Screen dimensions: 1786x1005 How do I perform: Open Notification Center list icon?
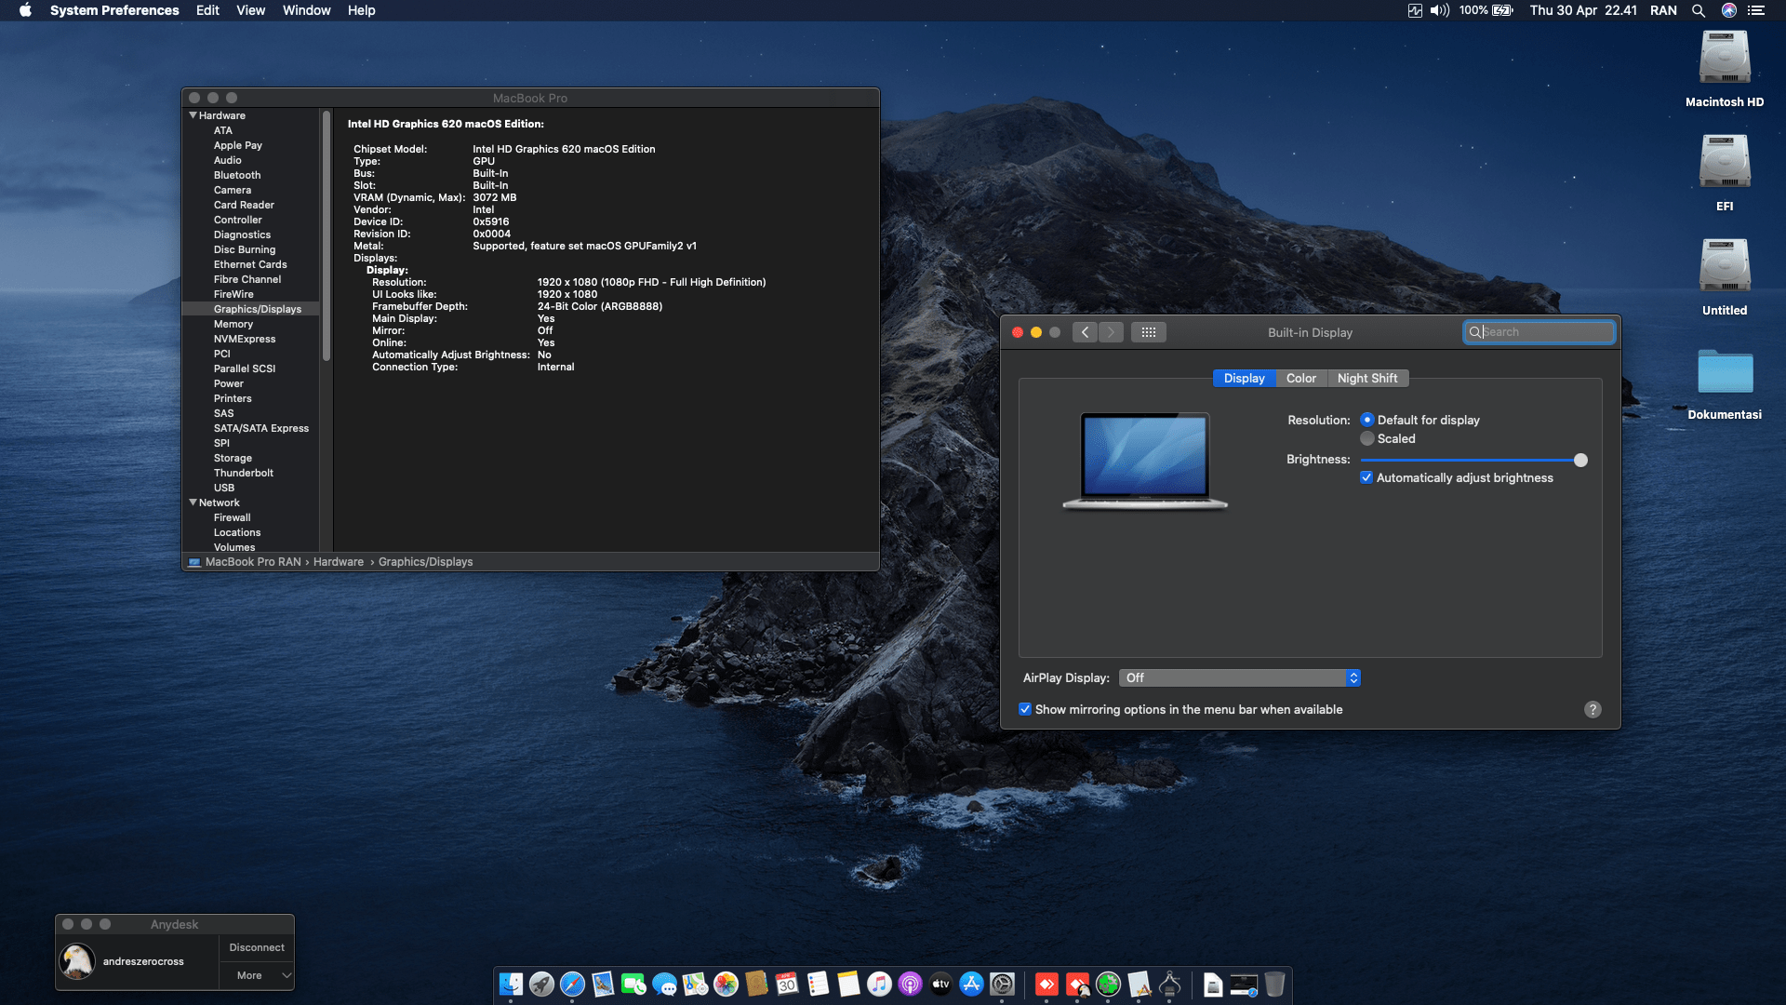pyautogui.click(x=1756, y=10)
